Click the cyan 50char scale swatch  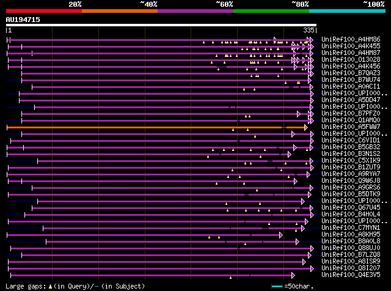tap(277, 286)
